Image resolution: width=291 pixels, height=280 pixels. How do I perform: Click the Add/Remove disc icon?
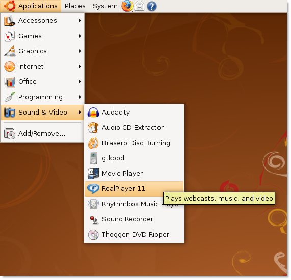click(10, 133)
